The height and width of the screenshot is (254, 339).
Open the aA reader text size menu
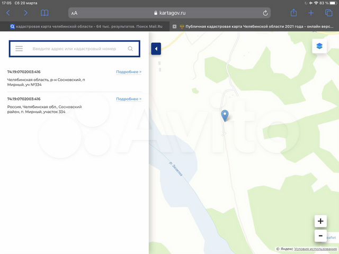[x=74, y=13]
